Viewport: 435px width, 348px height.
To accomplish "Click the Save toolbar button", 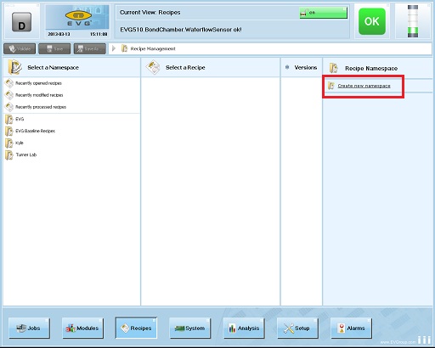I will (x=54, y=48).
